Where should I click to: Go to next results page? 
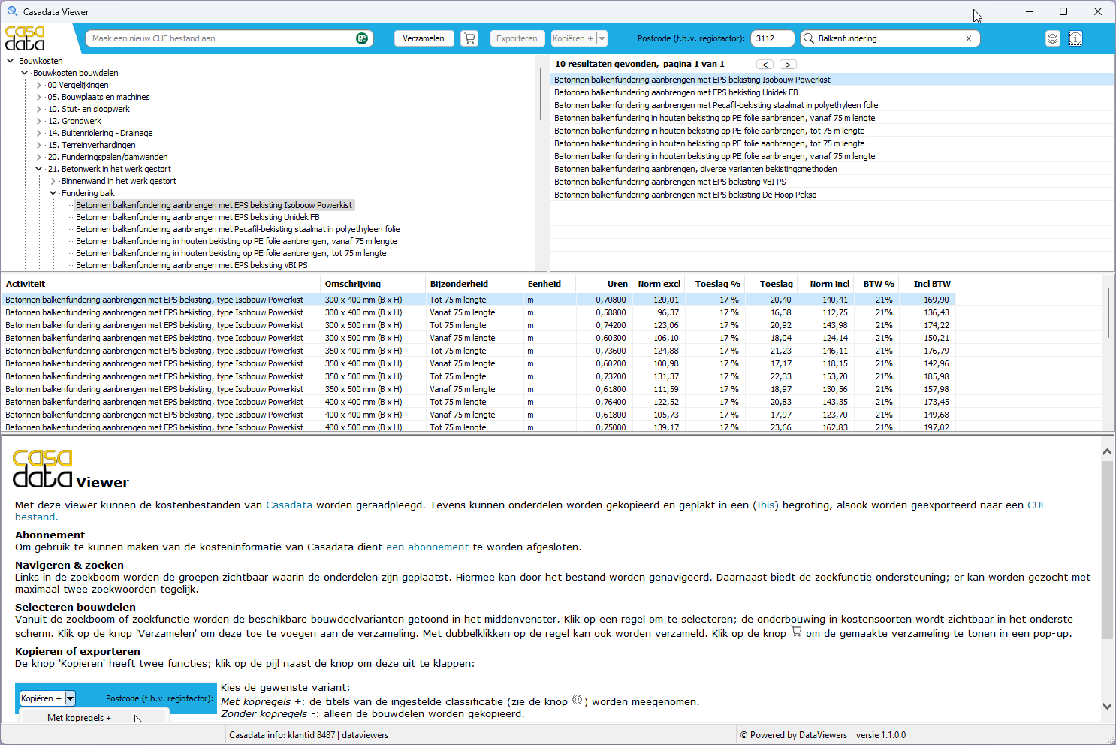pos(788,65)
